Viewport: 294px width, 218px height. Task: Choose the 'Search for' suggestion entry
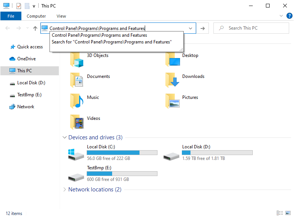coord(116,42)
